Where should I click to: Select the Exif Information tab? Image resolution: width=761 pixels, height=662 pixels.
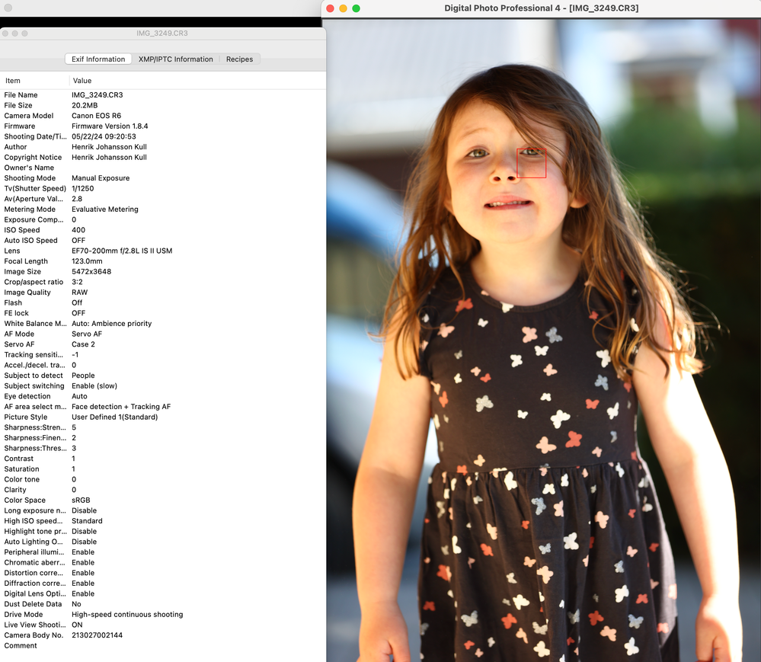tap(98, 59)
